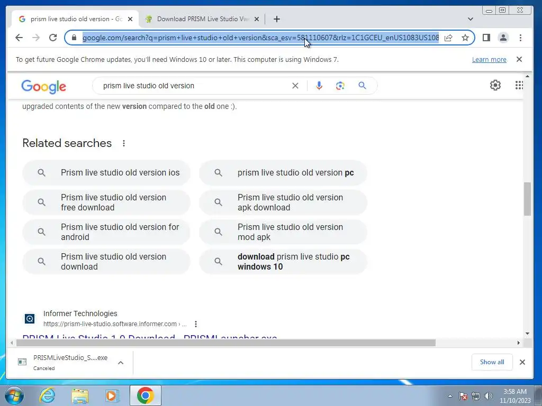The height and width of the screenshot is (406, 542).
Task: Launch Internet Explorer from taskbar
Action: [47, 395]
